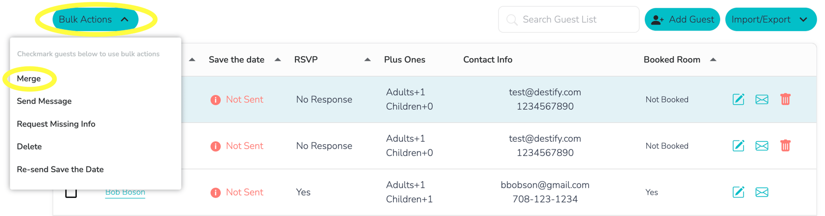The height and width of the screenshot is (216, 825).
Task: Tick the checkbox beside Bob Boson
Action: click(71, 193)
